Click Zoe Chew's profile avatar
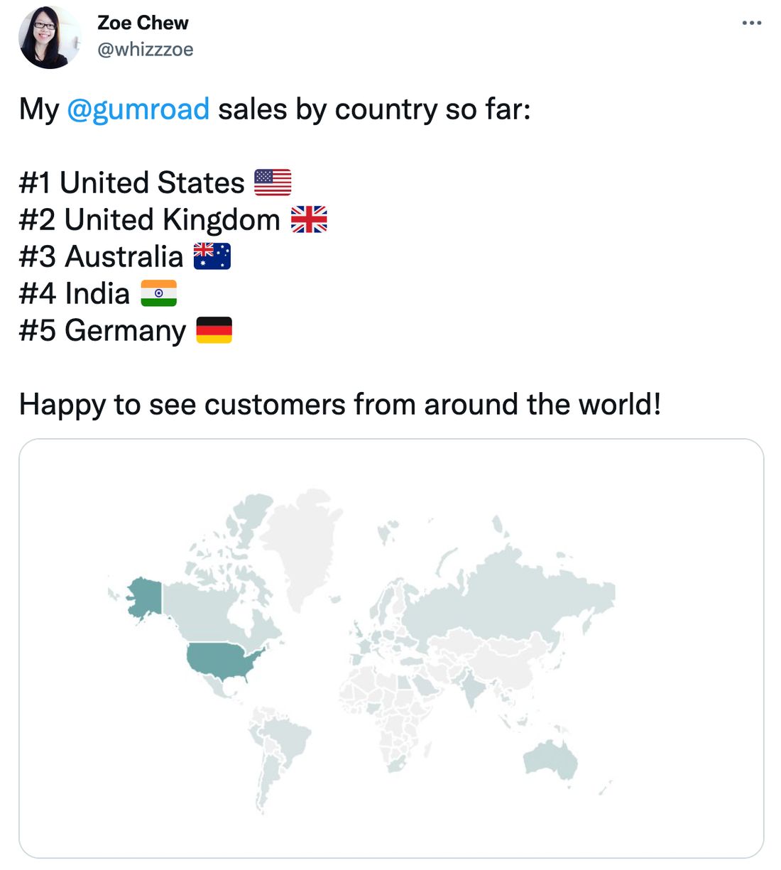The image size is (781, 870). click(50, 37)
